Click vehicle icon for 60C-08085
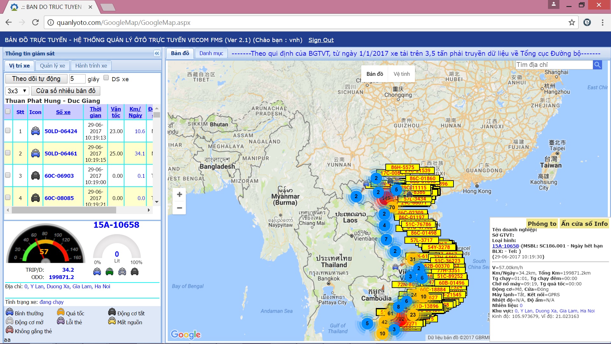 (x=35, y=198)
